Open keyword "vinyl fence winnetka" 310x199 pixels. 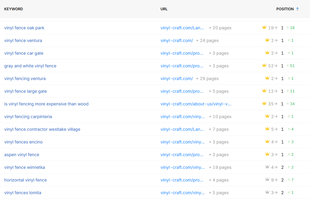click(24, 168)
